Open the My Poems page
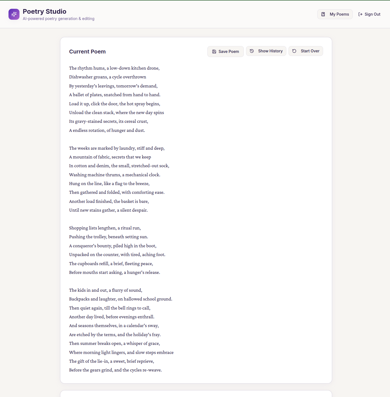This screenshot has width=390, height=397. click(x=339, y=14)
